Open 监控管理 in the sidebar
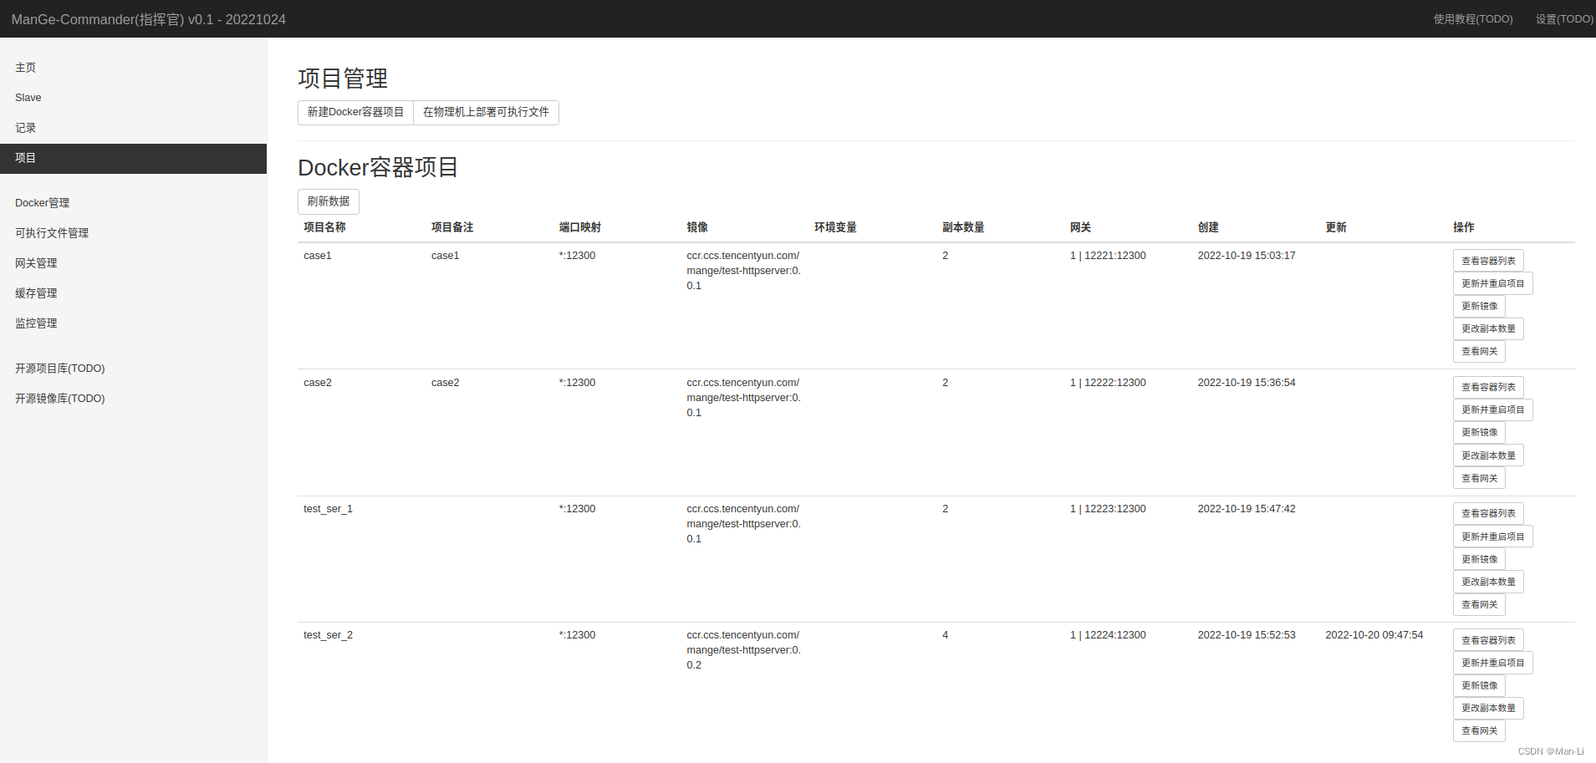Viewport: 1596px width, 763px height. (133, 323)
